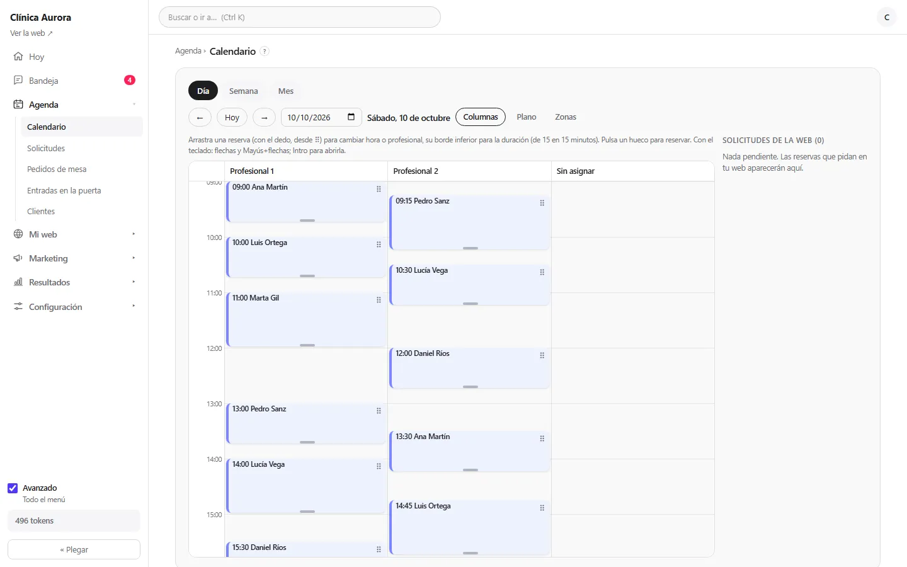Click drag handle on 11:00 Marta Gil
The width and height of the screenshot is (907, 567).
point(379,300)
